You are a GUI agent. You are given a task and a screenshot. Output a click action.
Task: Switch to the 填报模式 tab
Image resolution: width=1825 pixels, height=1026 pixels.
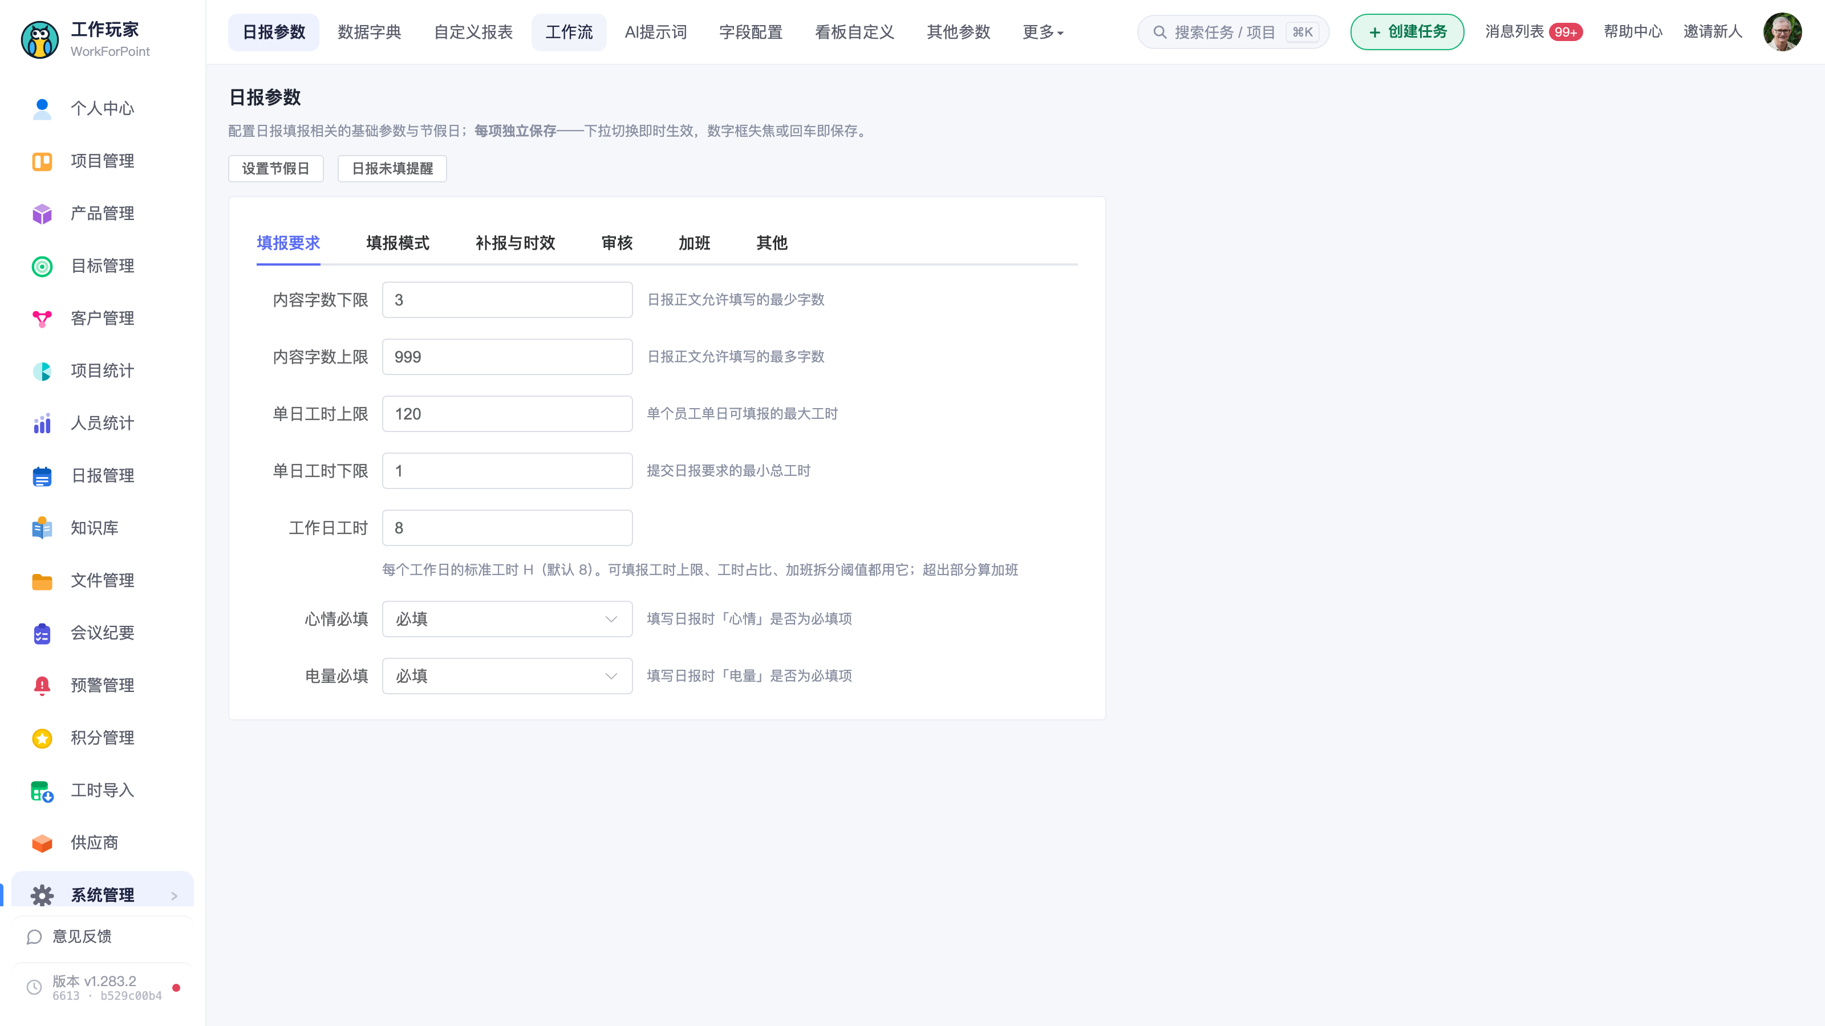tap(398, 243)
